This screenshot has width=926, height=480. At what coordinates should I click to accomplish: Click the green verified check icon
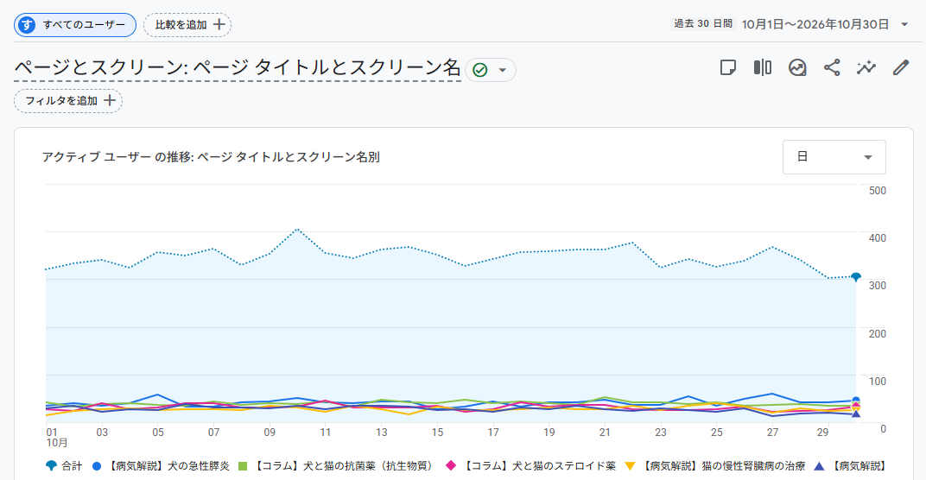pos(480,70)
